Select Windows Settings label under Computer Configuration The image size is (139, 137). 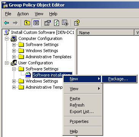tap(42, 51)
